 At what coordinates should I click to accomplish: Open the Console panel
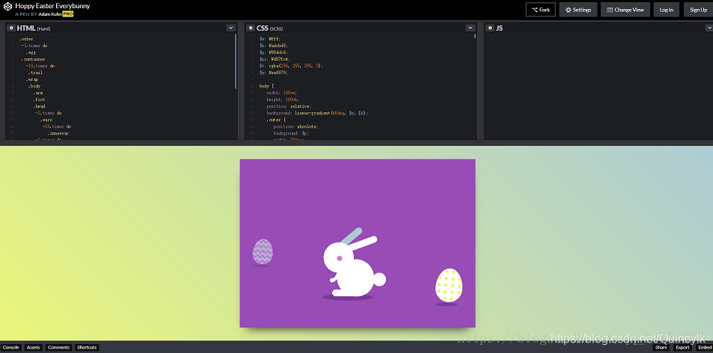(11, 348)
